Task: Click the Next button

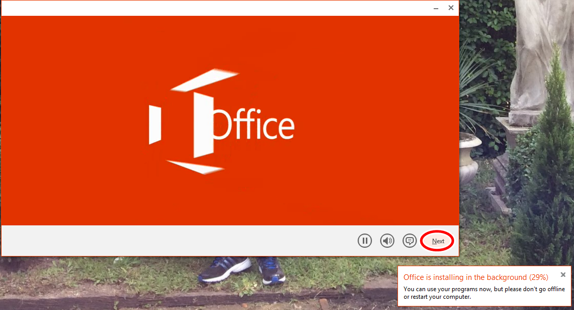Action: (438, 241)
